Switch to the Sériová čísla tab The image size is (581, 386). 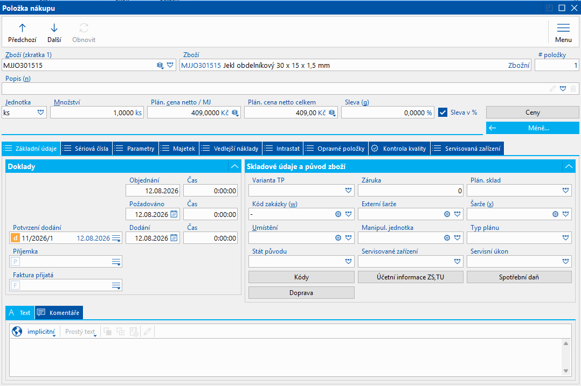(x=86, y=149)
